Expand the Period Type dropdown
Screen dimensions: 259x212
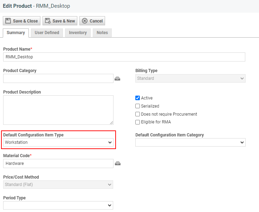(58, 205)
